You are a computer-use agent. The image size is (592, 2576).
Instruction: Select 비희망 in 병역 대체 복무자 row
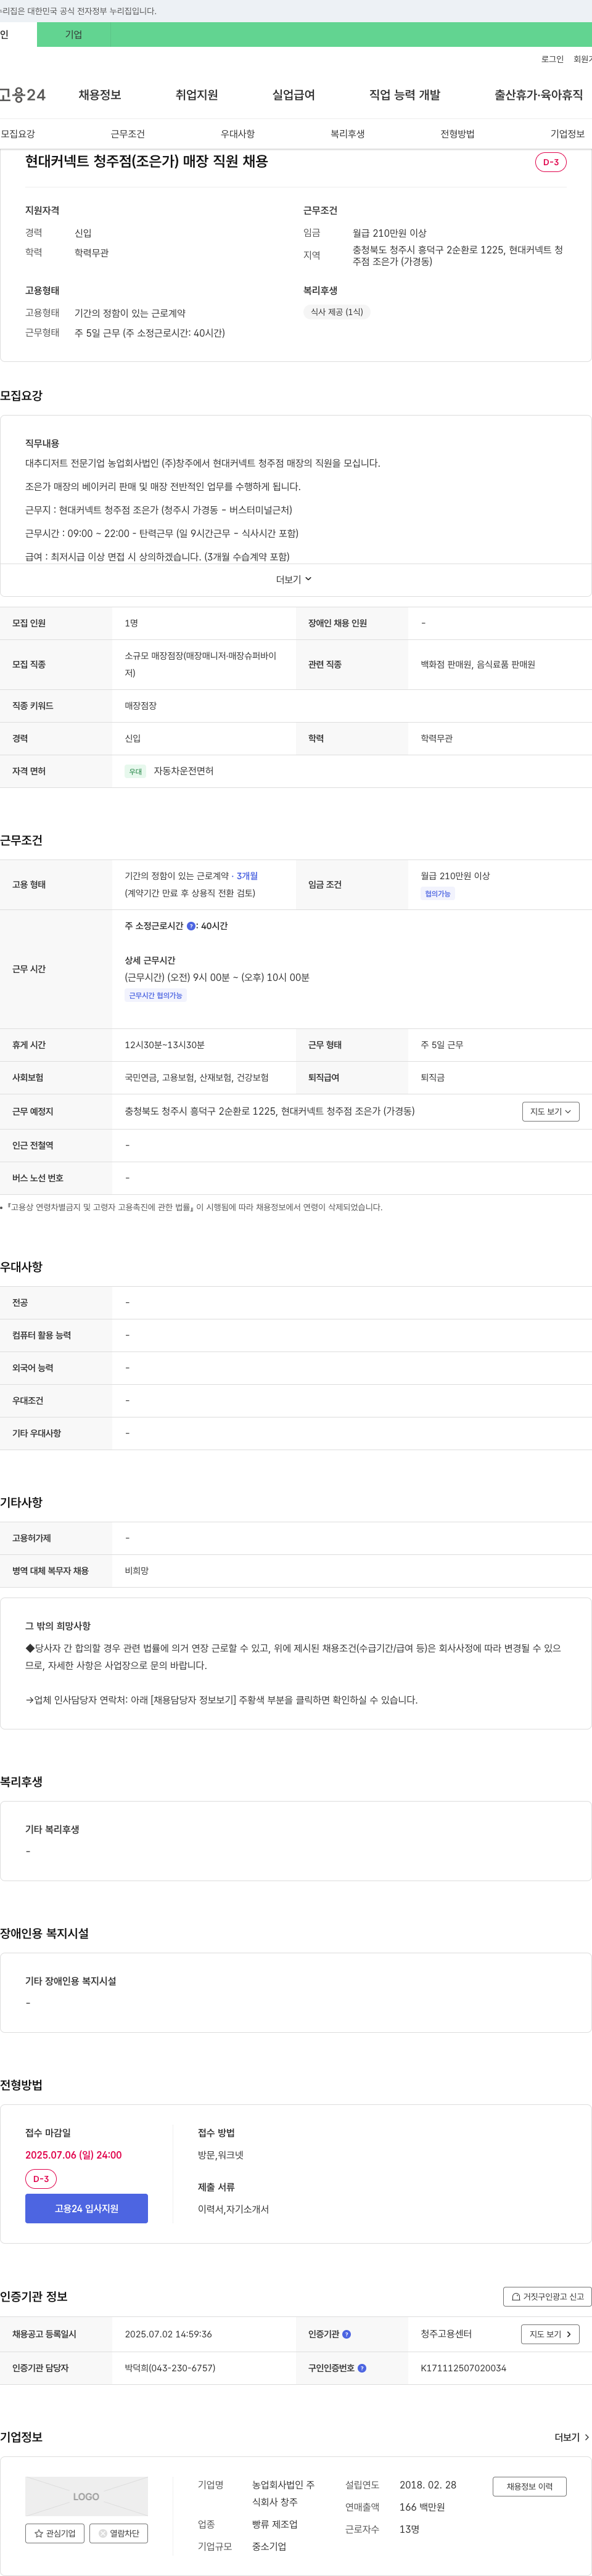(137, 1571)
